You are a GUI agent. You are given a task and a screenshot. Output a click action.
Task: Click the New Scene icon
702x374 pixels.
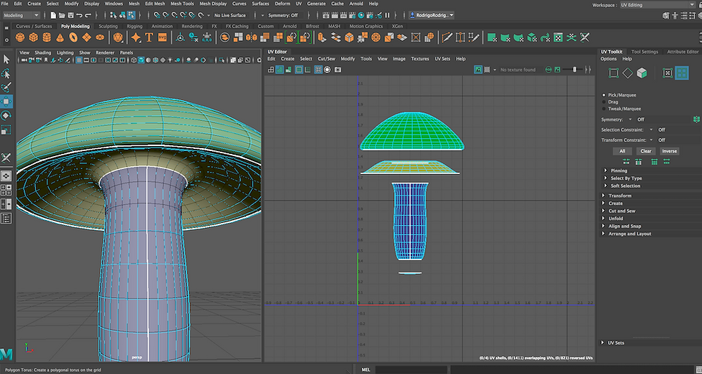click(53, 15)
